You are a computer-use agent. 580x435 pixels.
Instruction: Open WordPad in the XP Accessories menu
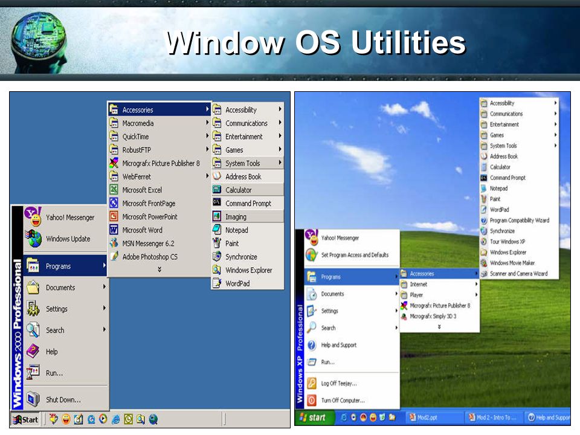(519, 210)
